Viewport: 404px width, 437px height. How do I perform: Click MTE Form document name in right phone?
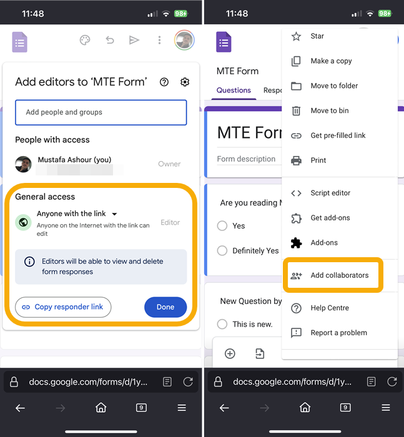(237, 71)
